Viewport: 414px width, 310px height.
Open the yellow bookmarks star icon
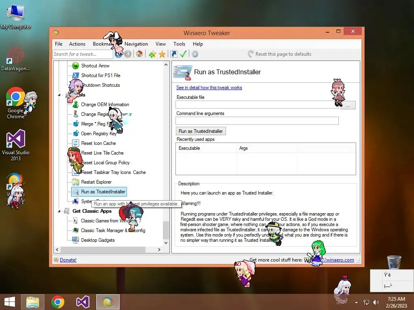162,54
